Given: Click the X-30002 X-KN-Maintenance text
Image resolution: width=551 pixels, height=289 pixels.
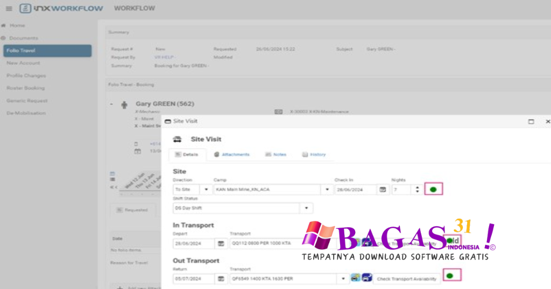Looking at the screenshot, I should [x=319, y=112].
